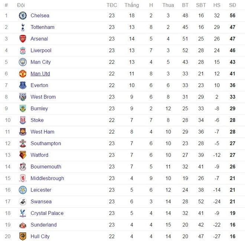Viewport: 245px width, 241px height.
Task: Click the West Brom crest icon
Action: pyautogui.click(x=23, y=97)
